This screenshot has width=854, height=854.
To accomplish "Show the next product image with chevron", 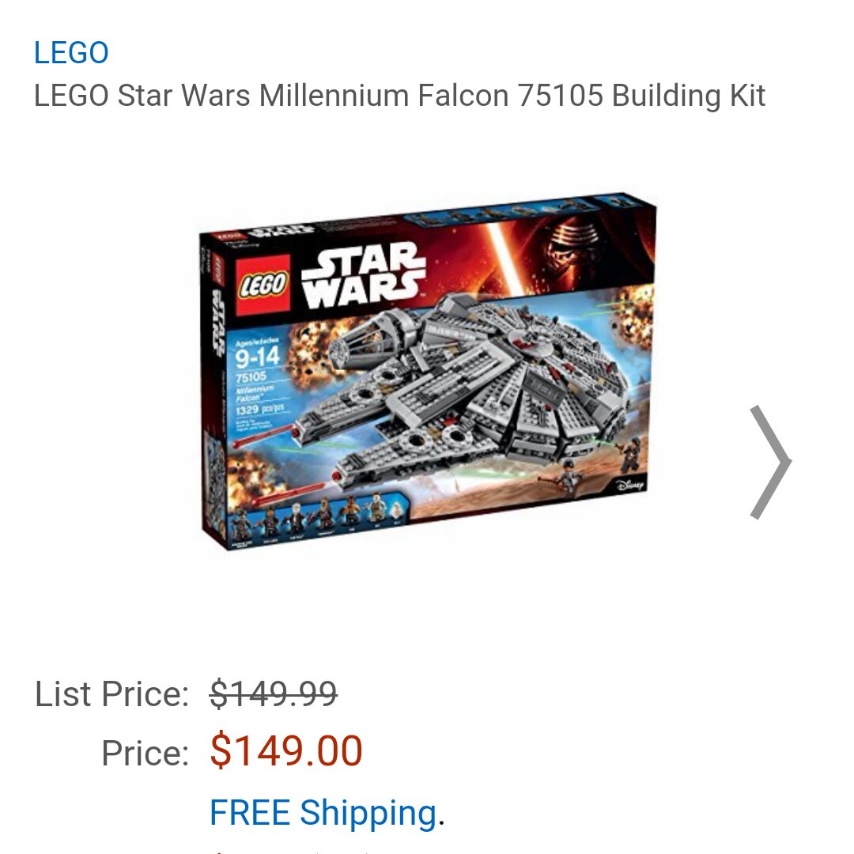I will [770, 462].
